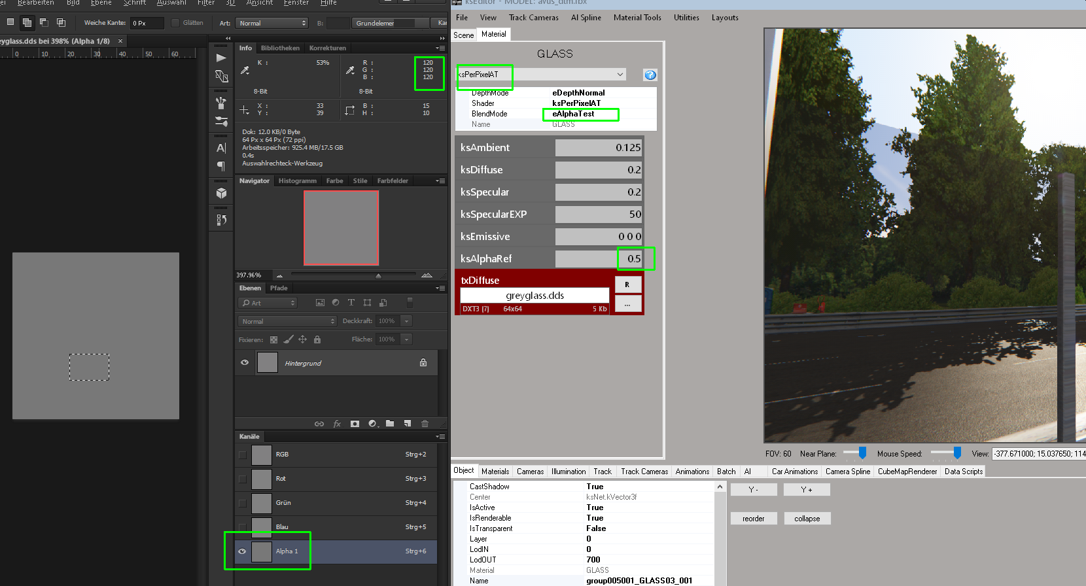Create new adjustment layer icon

tap(373, 424)
